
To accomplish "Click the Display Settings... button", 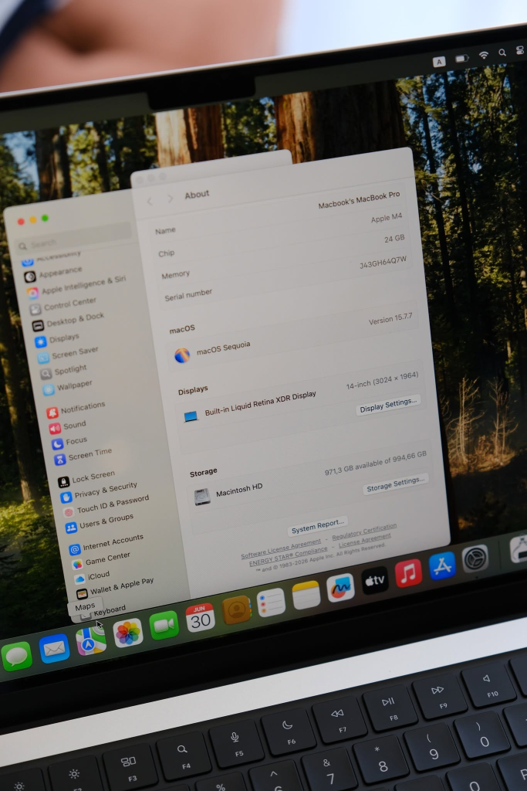I will [x=388, y=405].
